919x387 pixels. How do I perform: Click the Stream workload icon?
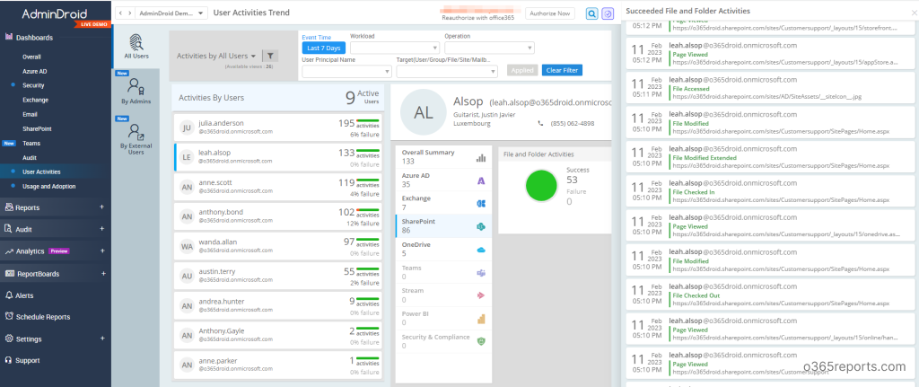coord(481,295)
